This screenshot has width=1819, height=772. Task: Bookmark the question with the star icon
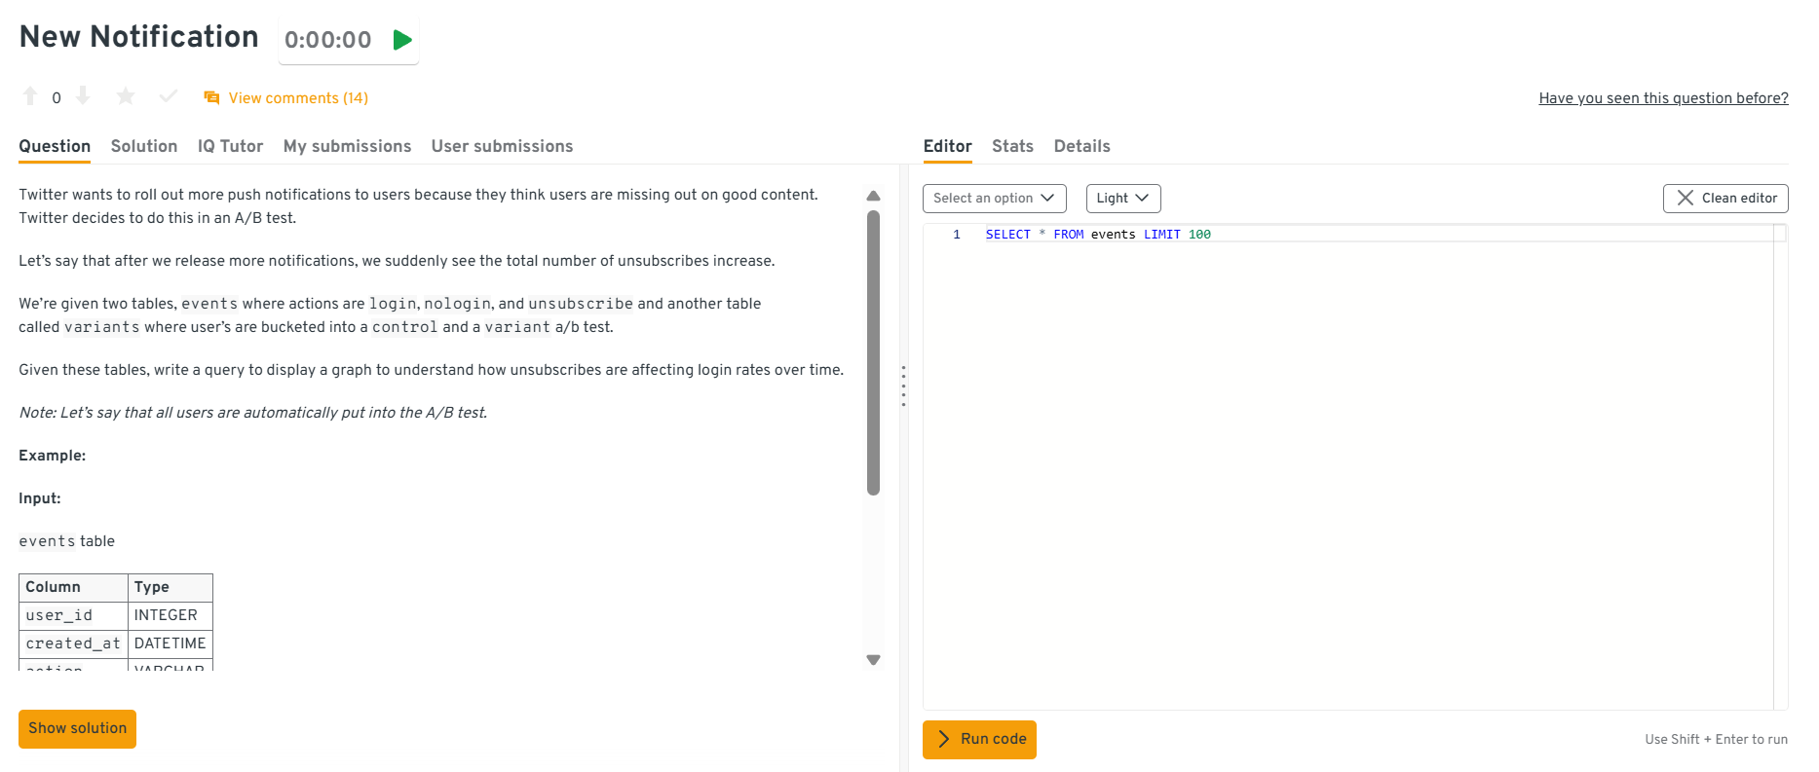point(126,96)
